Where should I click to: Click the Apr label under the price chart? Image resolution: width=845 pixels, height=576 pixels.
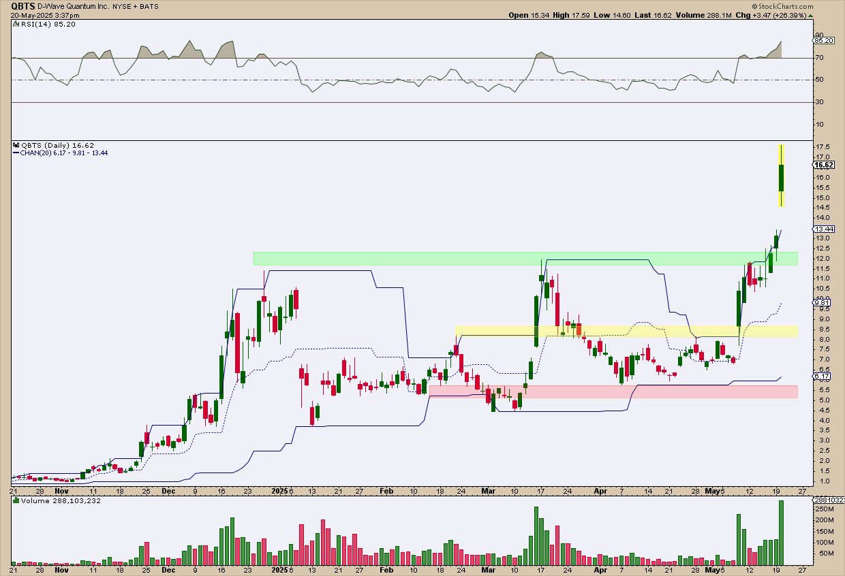tap(600, 491)
